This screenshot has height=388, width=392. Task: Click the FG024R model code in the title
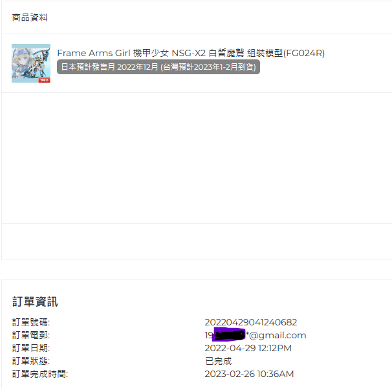coord(304,53)
